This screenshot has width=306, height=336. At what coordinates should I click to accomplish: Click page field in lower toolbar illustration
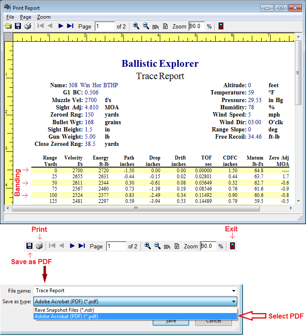point(116,246)
